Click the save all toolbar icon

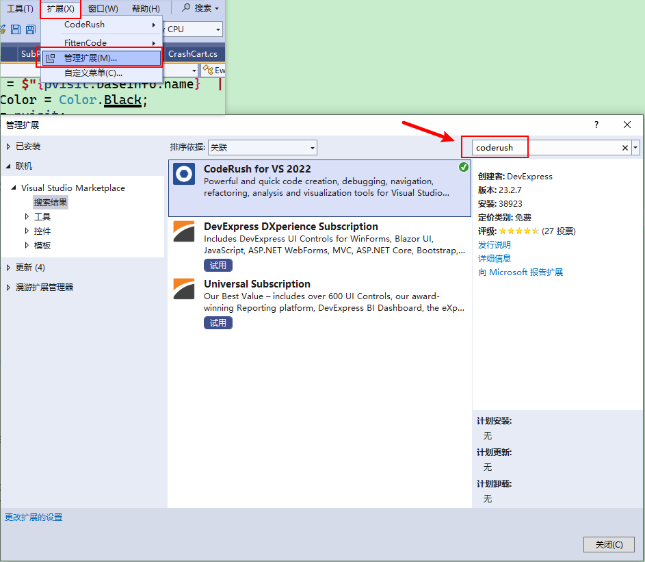coord(31,29)
